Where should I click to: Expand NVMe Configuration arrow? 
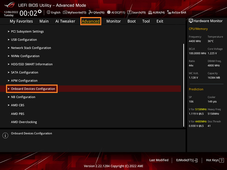pos(9,56)
